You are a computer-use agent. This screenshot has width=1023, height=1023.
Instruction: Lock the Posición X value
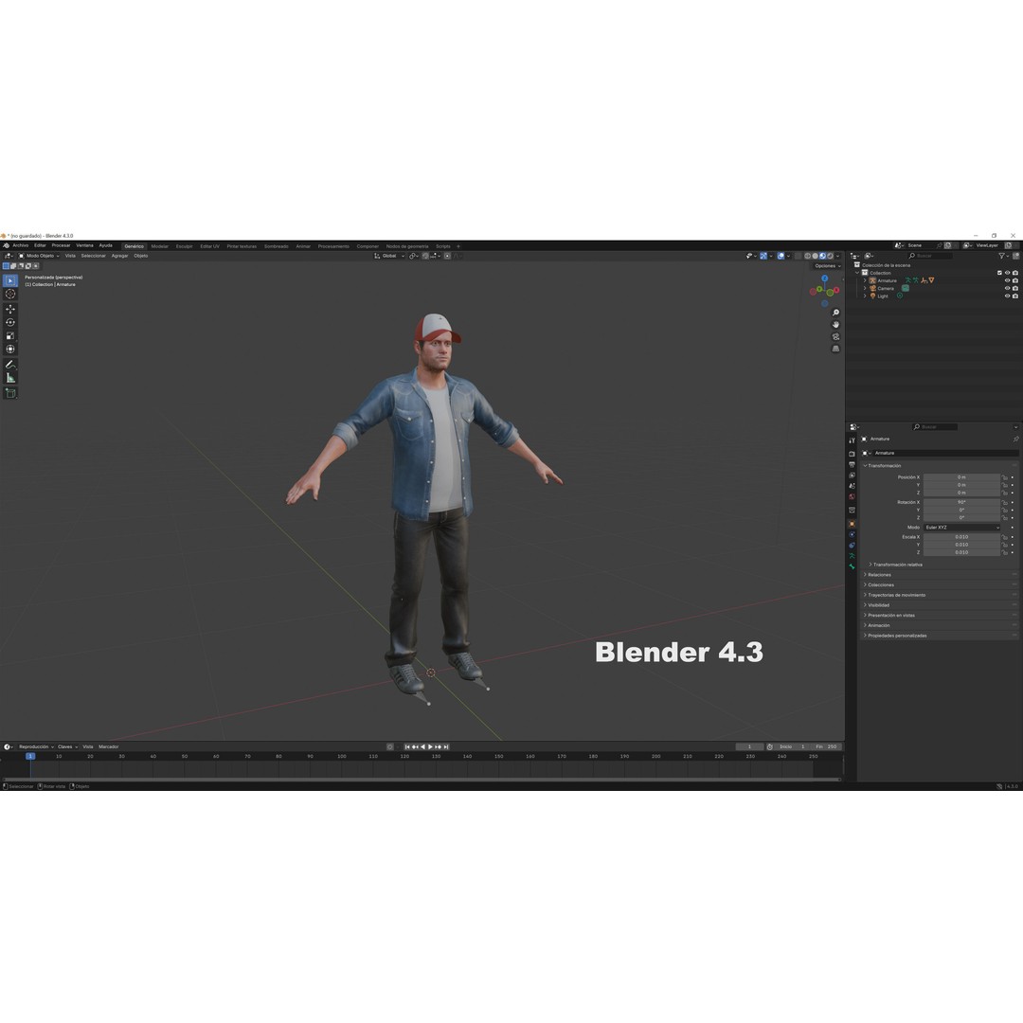click(1005, 477)
